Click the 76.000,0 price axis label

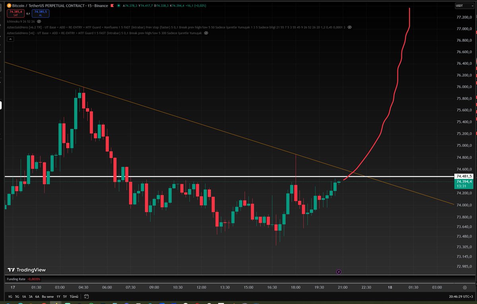(x=464, y=87)
